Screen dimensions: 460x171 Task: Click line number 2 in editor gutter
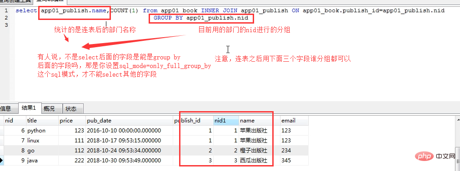coord(6,18)
